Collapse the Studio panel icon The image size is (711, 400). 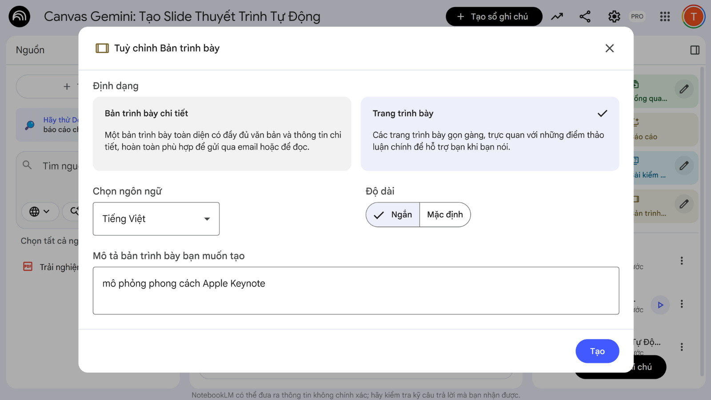point(695,50)
